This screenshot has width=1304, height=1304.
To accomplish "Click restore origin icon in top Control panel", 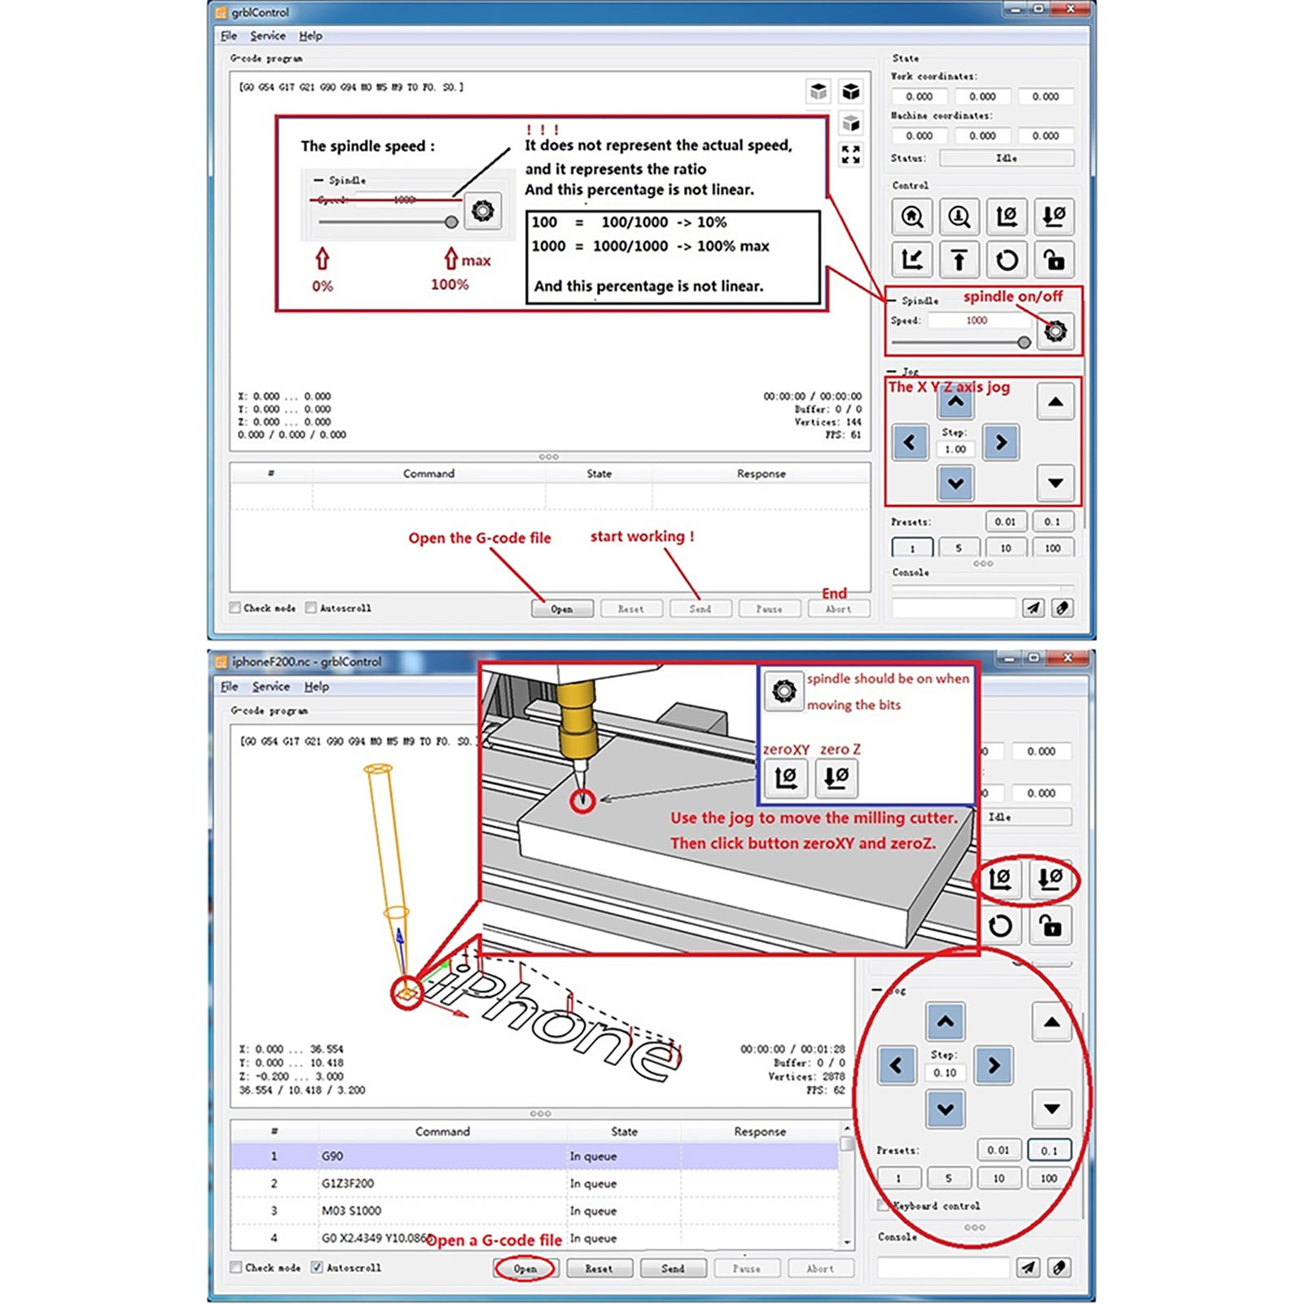I will (x=911, y=261).
